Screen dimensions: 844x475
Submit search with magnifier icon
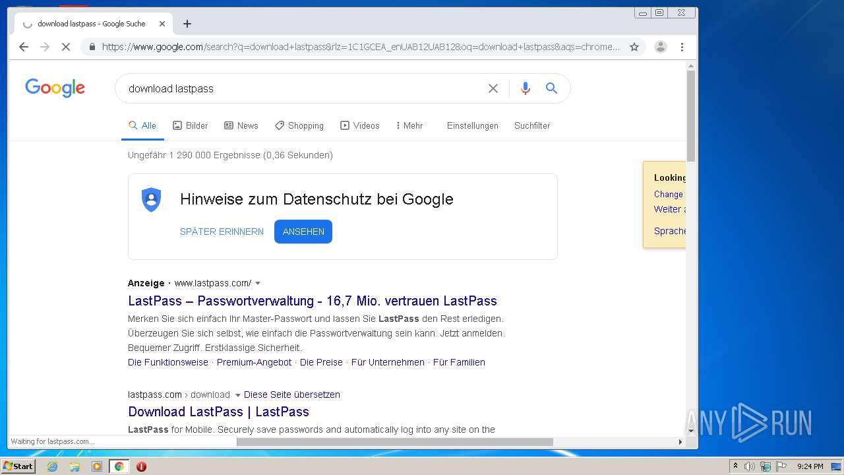[552, 88]
